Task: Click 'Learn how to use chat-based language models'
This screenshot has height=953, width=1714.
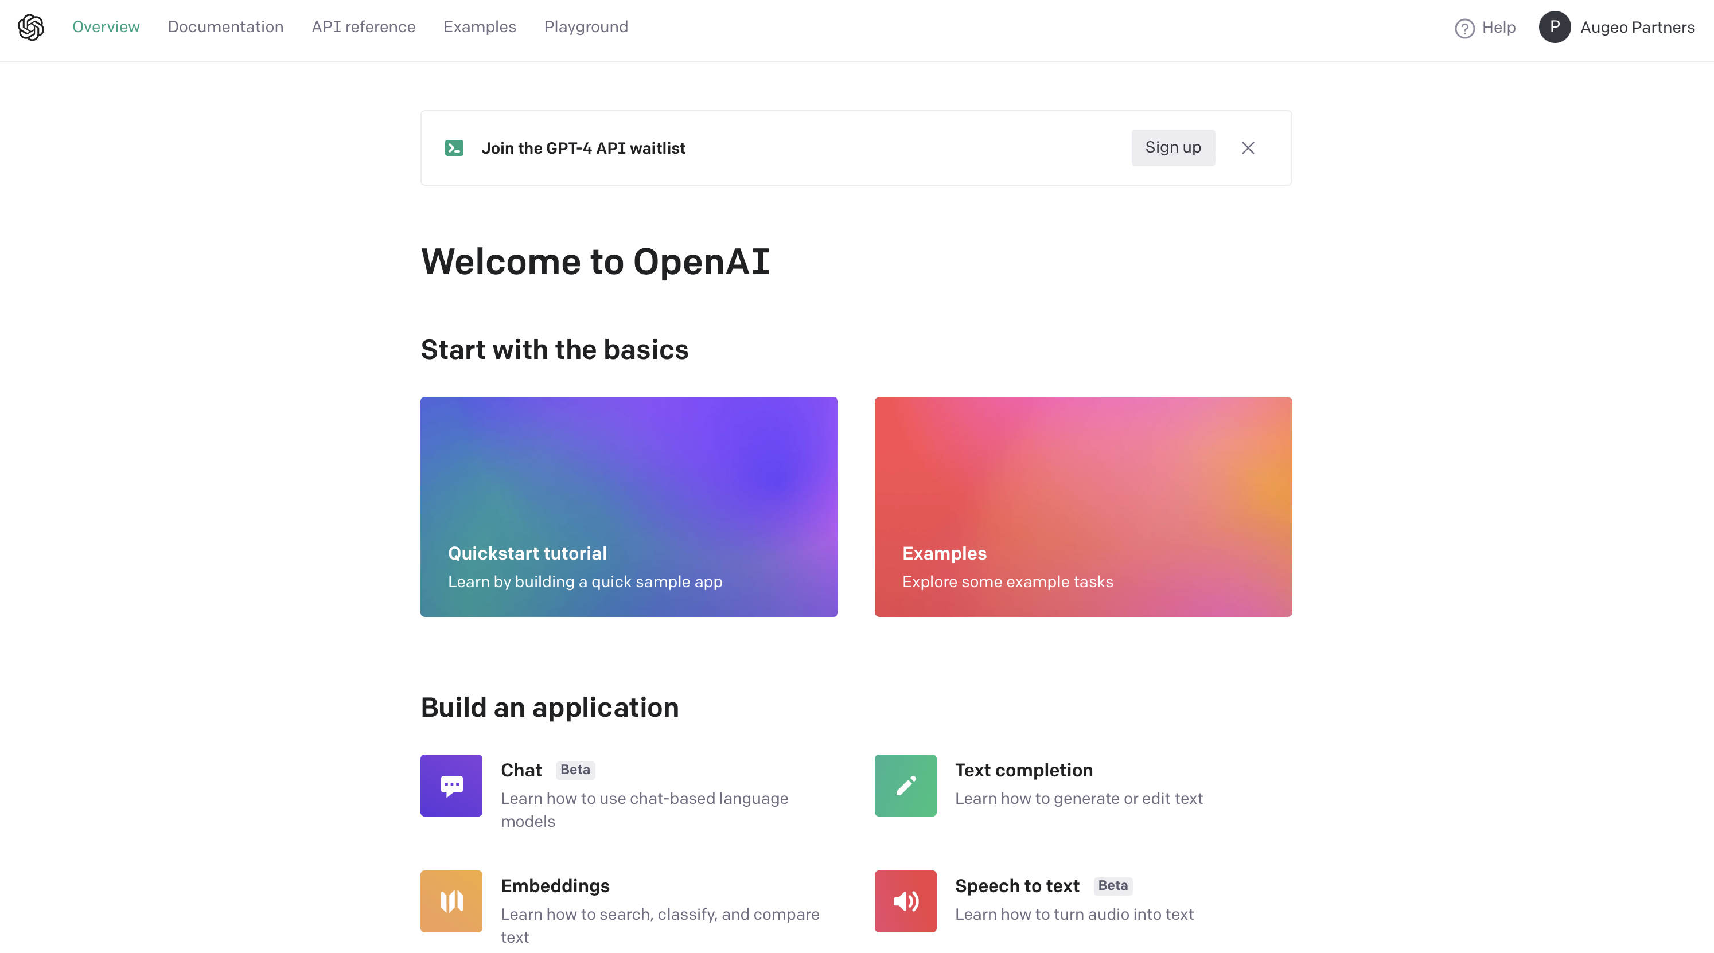Action: [x=645, y=809]
